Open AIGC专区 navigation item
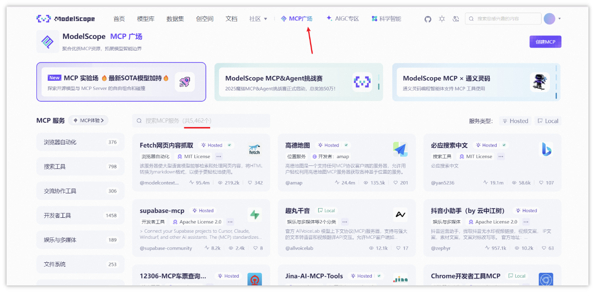The height and width of the screenshot is (292, 595). tap(343, 19)
